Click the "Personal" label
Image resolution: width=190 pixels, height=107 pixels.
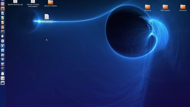pos(183,10)
